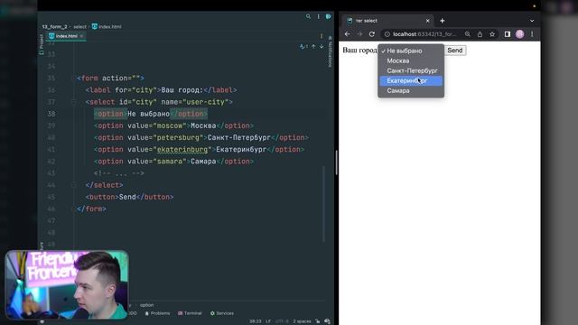
Task: Collapse the form tag fold at line 35
Action: [x=73, y=79]
